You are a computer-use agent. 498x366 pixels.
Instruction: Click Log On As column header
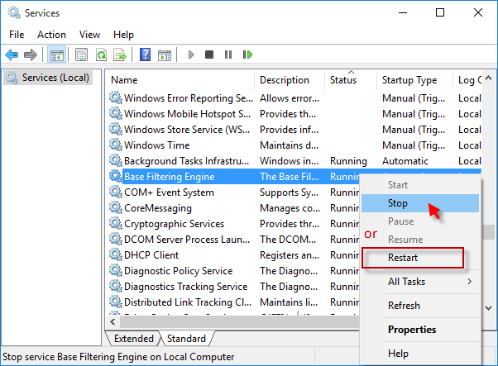tap(467, 80)
